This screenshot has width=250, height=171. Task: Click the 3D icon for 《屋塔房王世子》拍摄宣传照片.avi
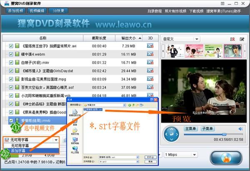tap(150, 46)
